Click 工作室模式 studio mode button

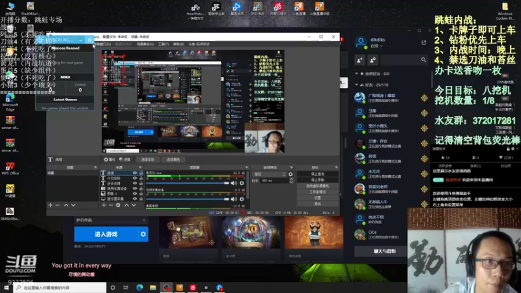tap(317, 191)
